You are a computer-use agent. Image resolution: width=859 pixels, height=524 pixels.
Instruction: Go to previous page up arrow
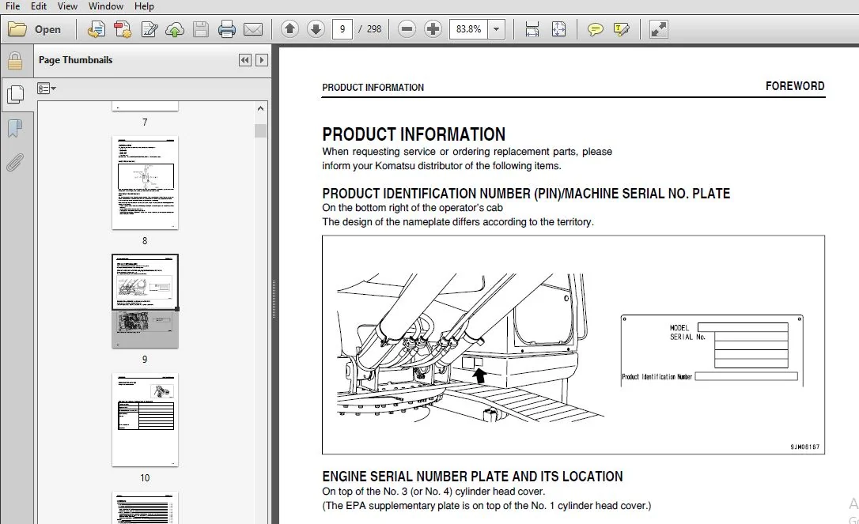(289, 29)
